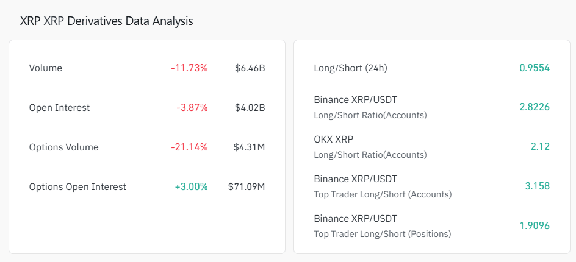Click the 2.12 OKX ratio value
This screenshot has width=576, height=262.
(540, 147)
